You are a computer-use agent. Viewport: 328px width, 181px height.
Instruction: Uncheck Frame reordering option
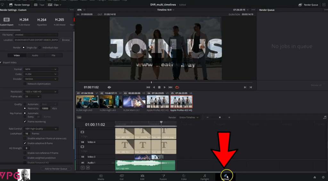(x=25, y=122)
